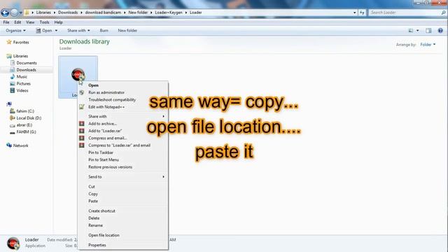Expand the Send to submenu
This screenshot has width=448, height=252.
(x=123, y=177)
